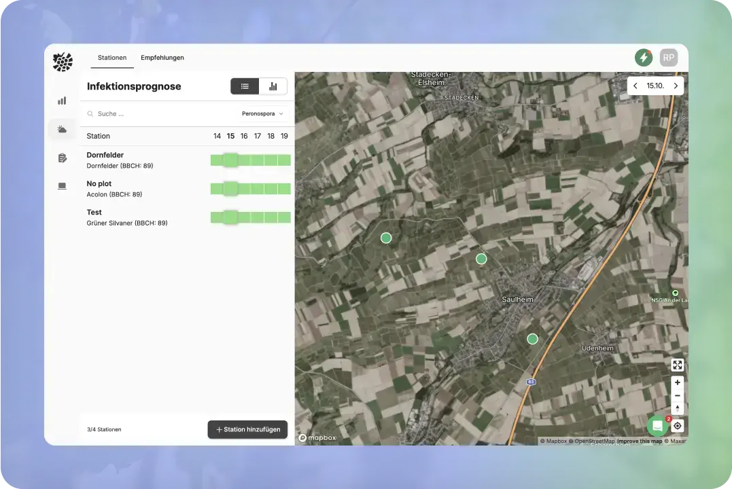Expand the Peronospora disease dropdown
Screen dimensions: 732x489
[262, 114]
